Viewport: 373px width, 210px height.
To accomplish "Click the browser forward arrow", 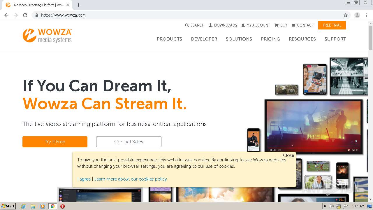I will 16,15.
